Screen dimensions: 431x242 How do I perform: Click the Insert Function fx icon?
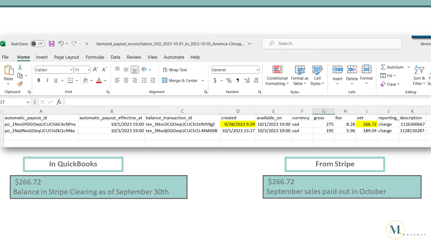[x=59, y=102]
